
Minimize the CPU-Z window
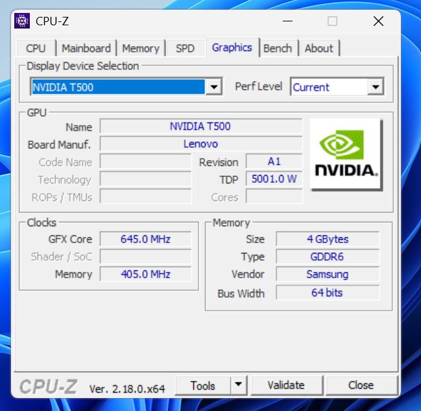[287, 21]
